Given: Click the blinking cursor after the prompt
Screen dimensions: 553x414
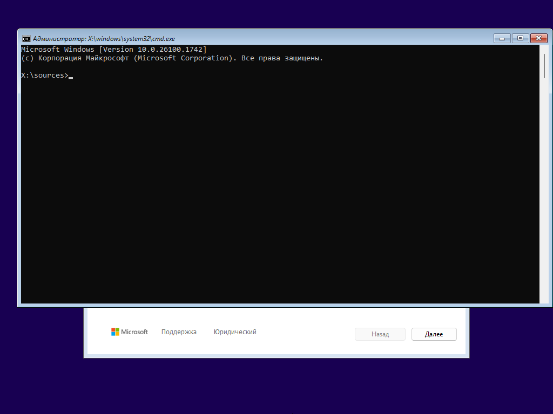Looking at the screenshot, I should click(71, 76).
